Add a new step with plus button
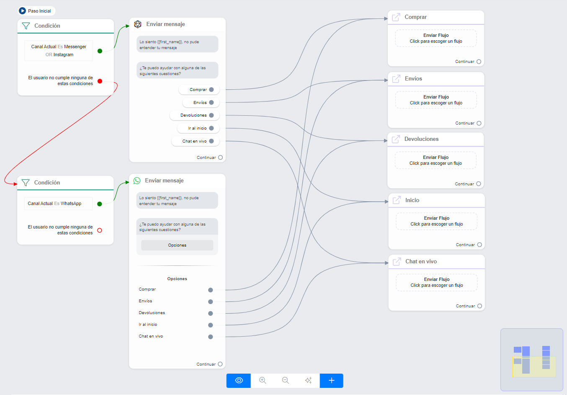 coord(331,380)
